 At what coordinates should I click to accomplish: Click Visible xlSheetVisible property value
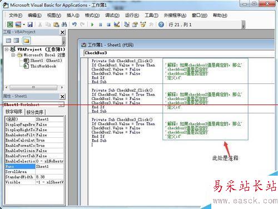pos(49,182)
